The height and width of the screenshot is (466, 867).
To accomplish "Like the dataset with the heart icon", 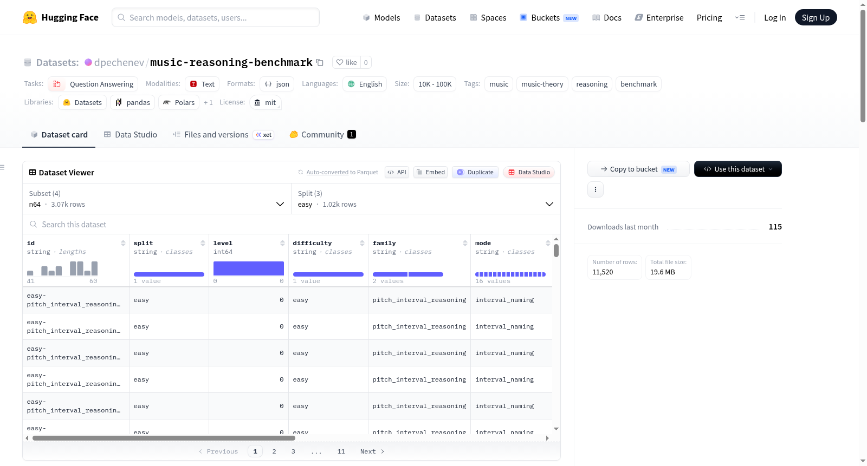I will (x=346, y=62).
